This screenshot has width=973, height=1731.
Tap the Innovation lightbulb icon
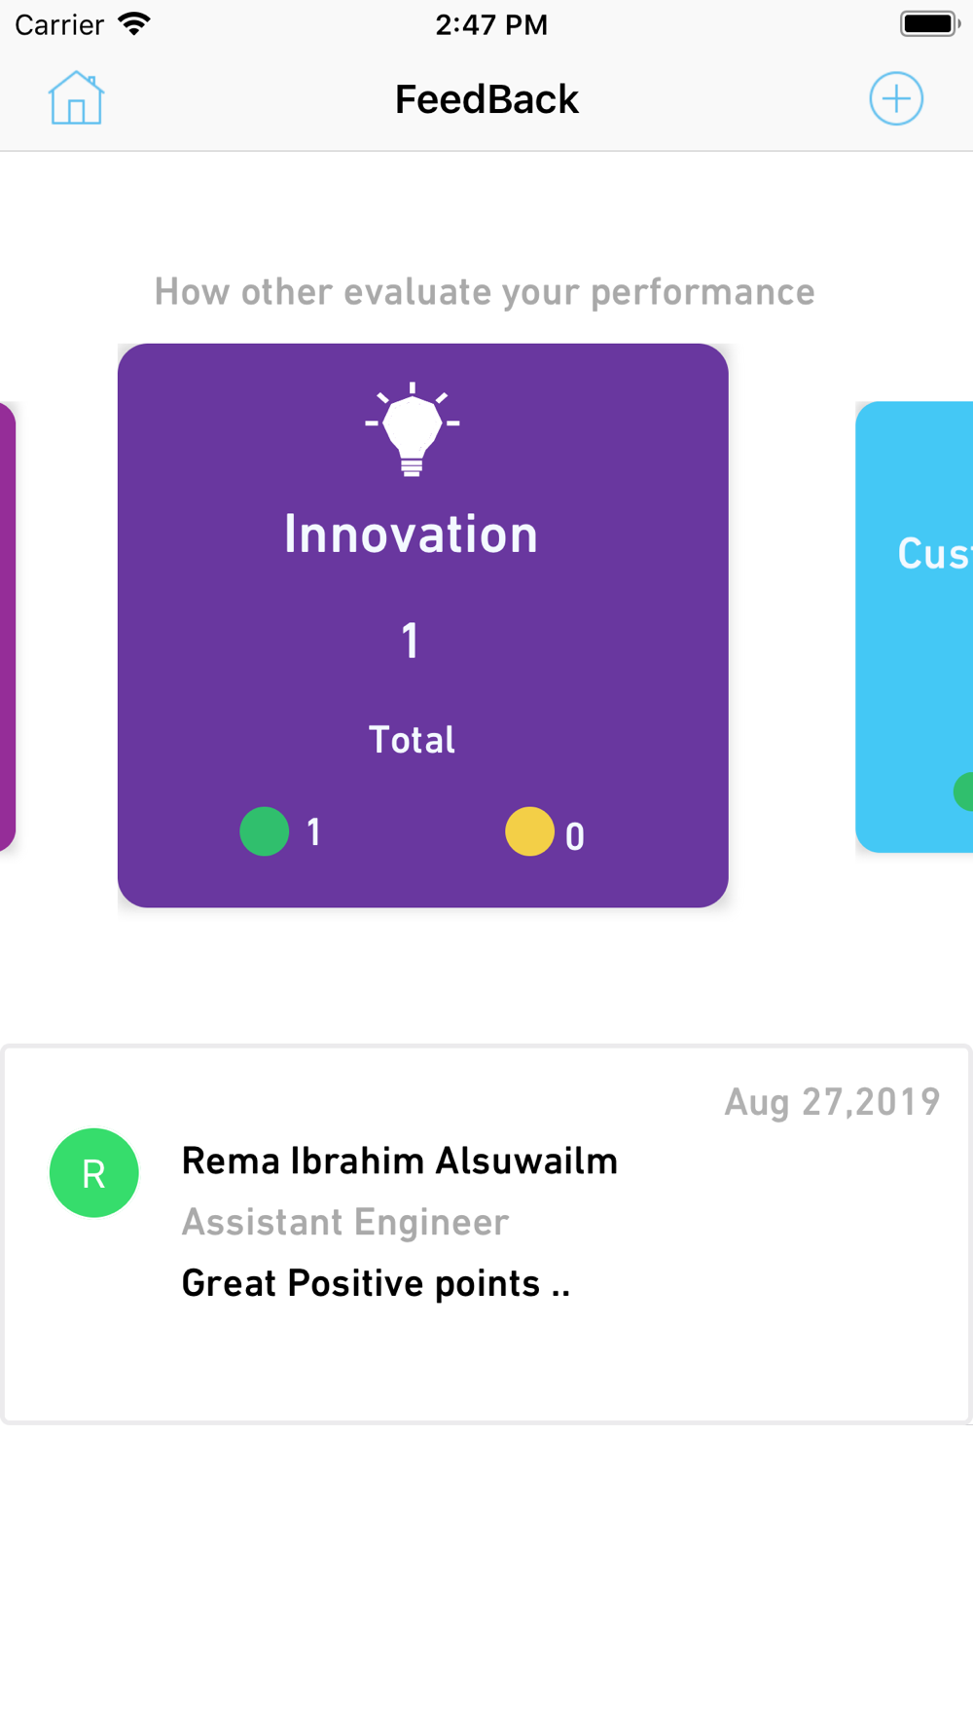pos(412,428)
